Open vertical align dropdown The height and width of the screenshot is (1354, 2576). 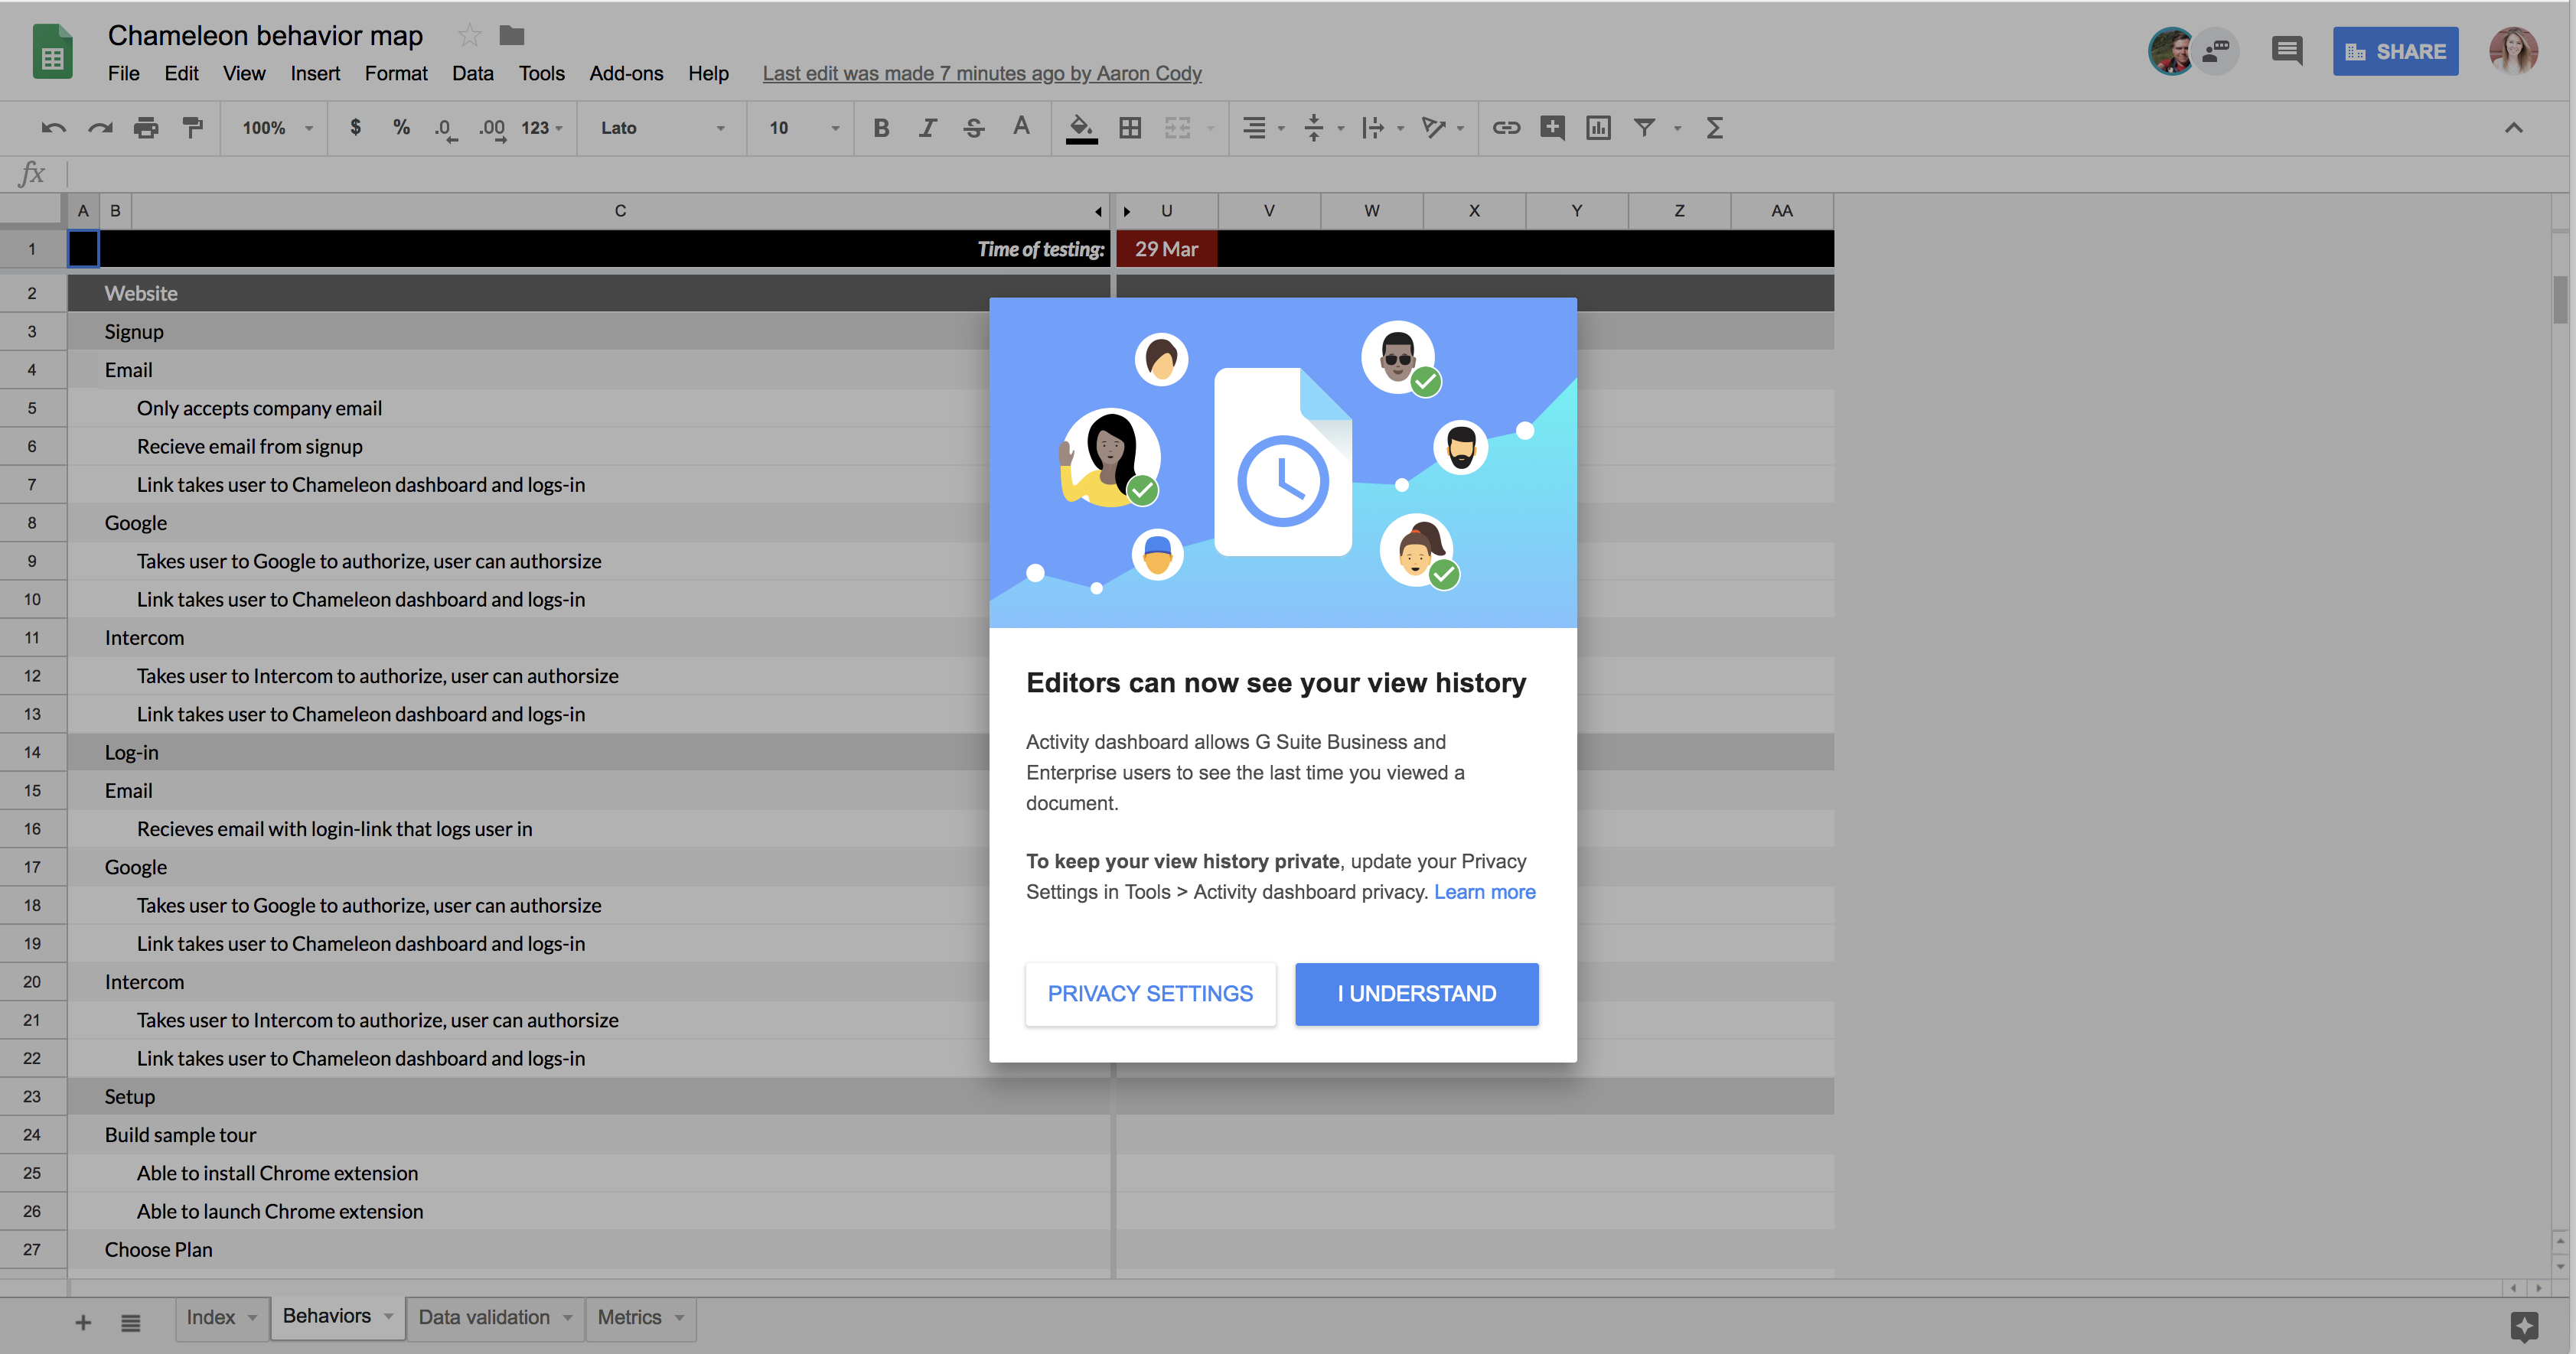(x=1323, y=128)
